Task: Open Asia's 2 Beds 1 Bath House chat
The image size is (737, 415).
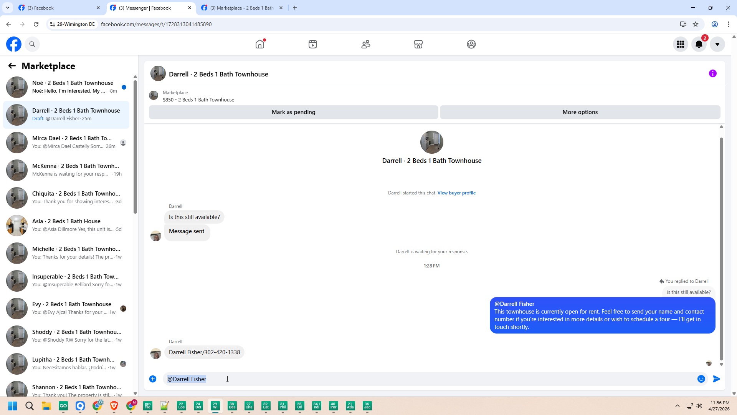Action: [66, 225]
